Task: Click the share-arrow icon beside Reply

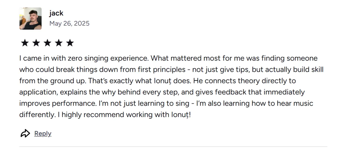Action: [x=25, y=133]
